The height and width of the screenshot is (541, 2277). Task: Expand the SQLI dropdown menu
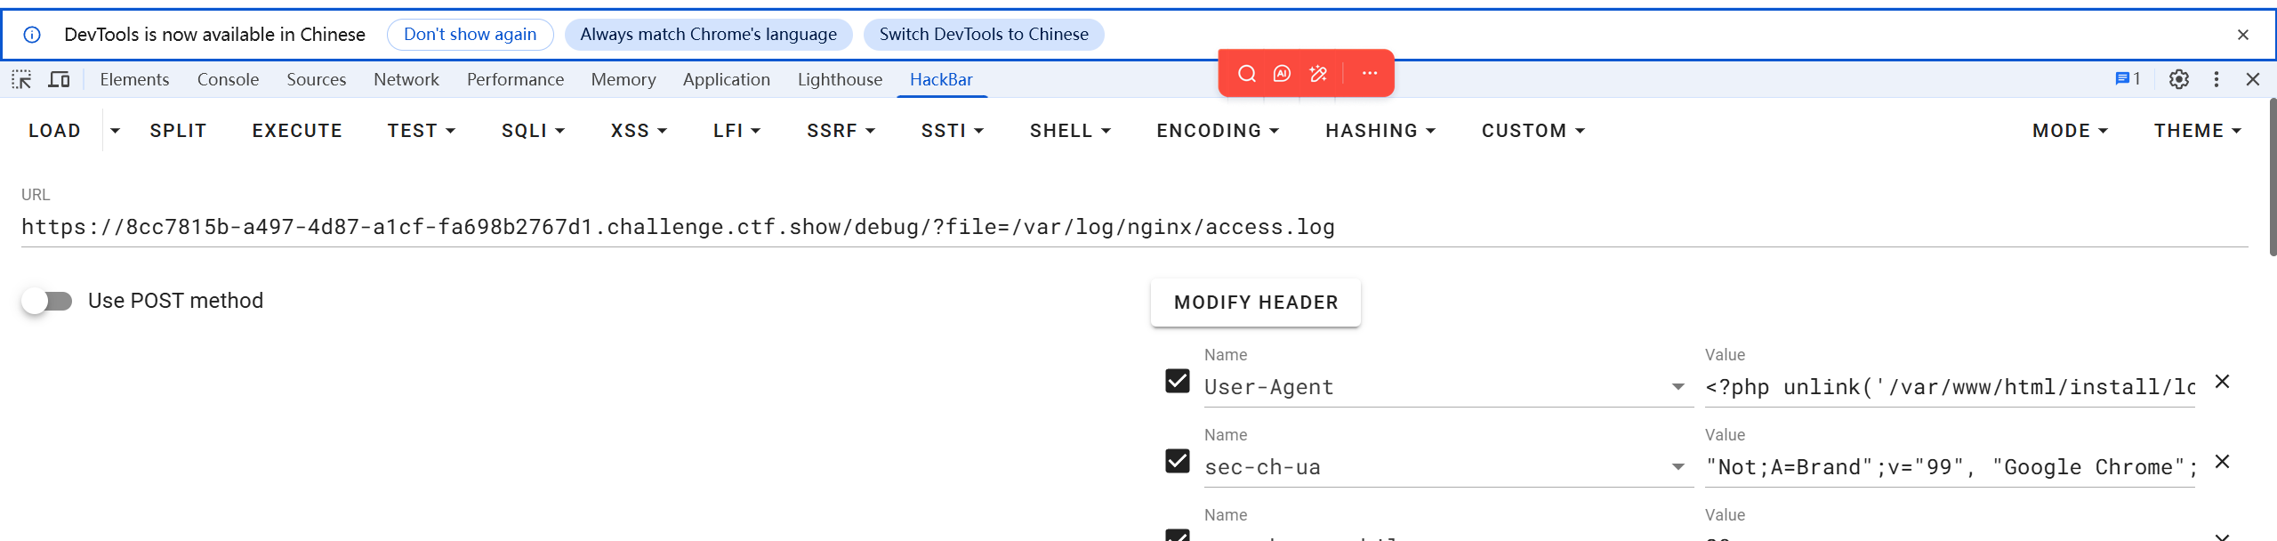click(x=533, y=131)
